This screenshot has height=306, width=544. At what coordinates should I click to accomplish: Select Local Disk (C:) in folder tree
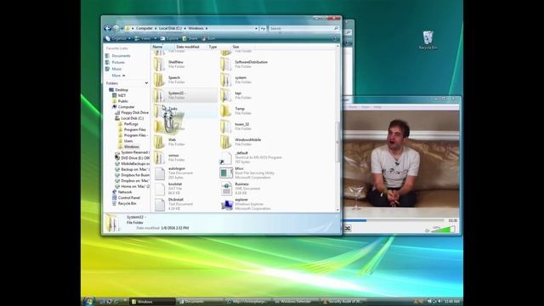click(129, 118)
